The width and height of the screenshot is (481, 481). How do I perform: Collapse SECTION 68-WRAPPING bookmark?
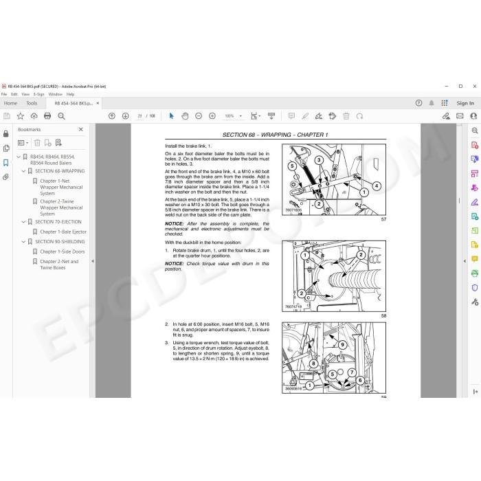(23, 171)
